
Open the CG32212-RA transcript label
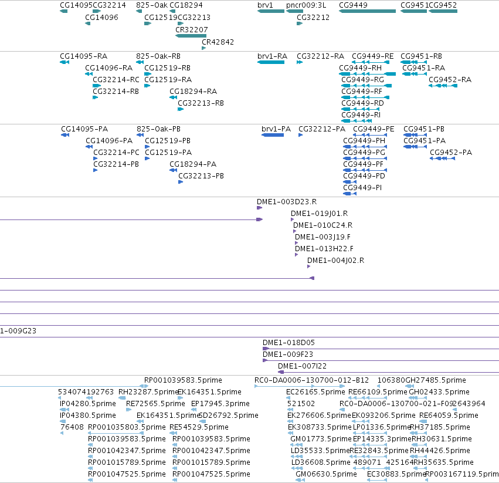321,56
